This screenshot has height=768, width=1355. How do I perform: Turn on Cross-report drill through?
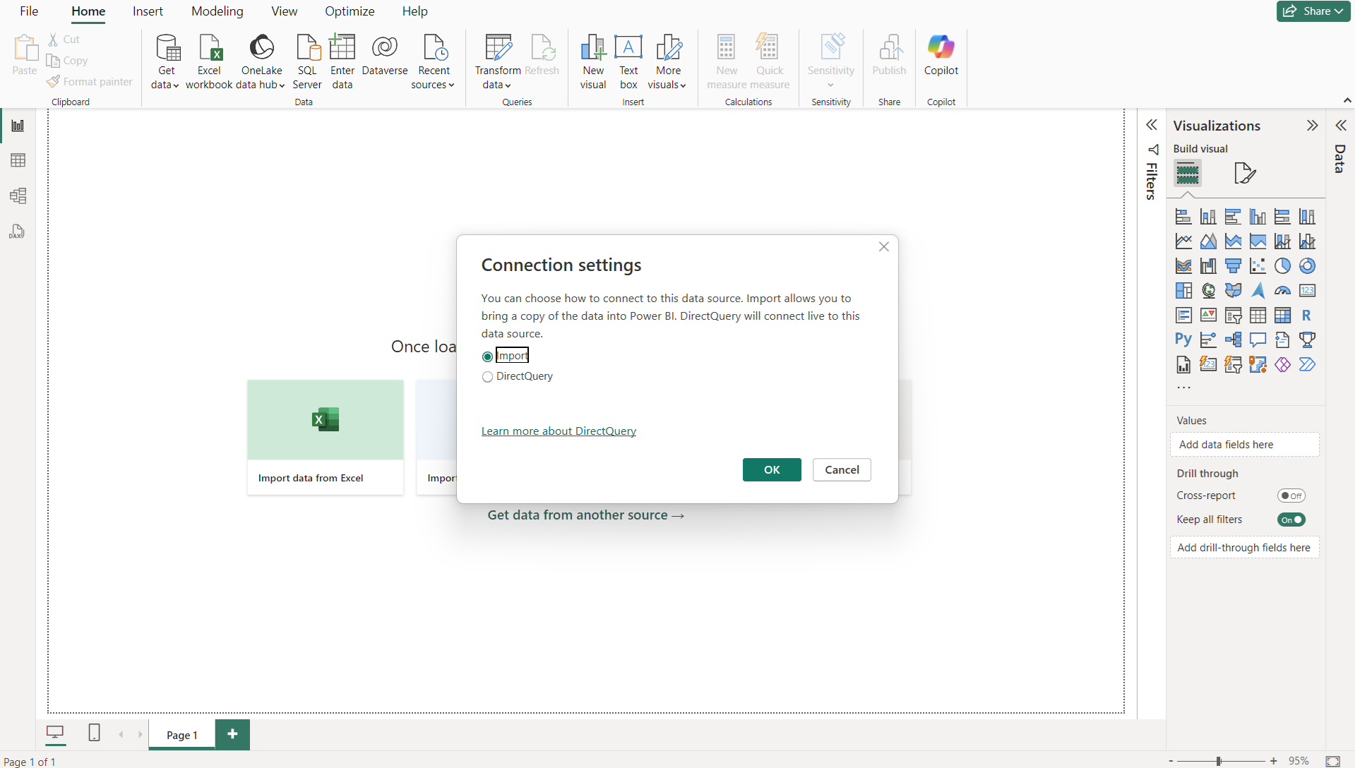1291,496
